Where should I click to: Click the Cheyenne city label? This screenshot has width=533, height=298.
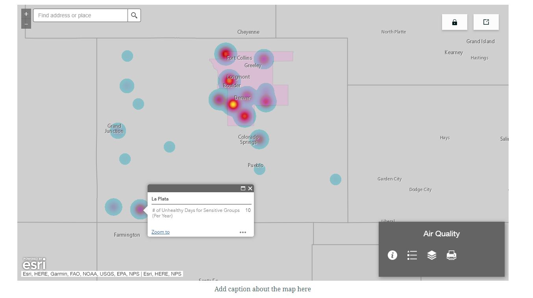248,32
